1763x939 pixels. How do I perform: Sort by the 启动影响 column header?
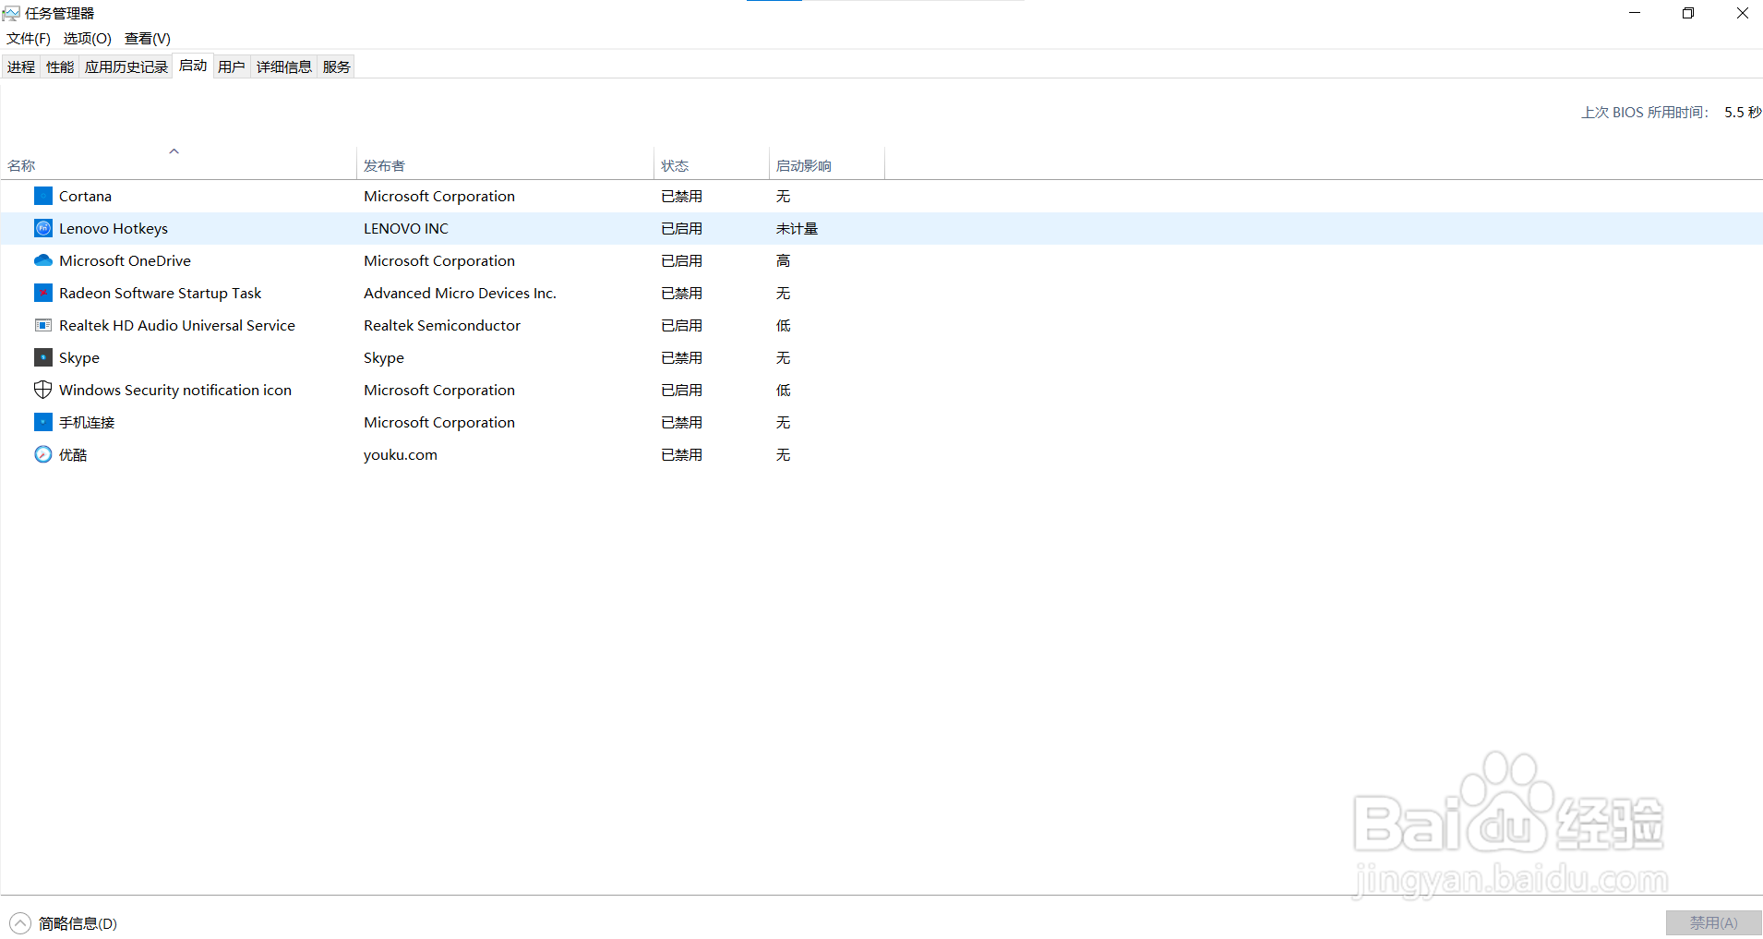[827, 163]
